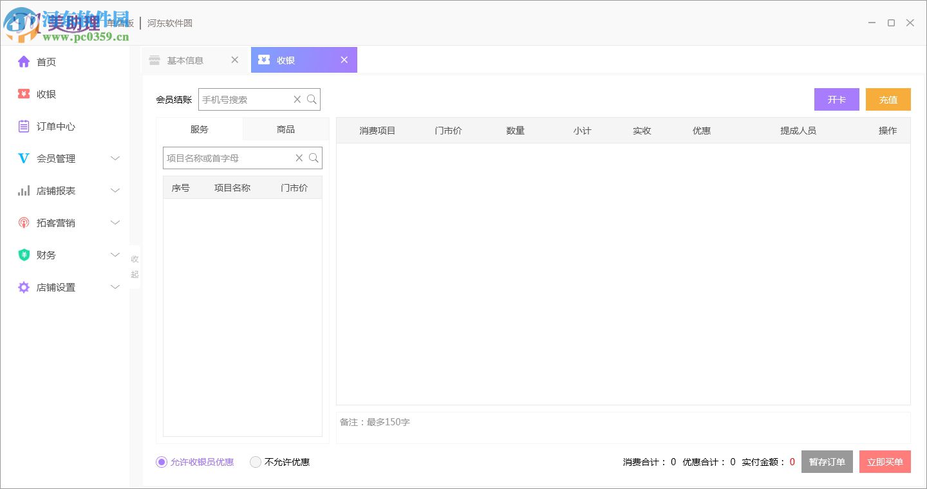This screenshot has width=927, height=489.
Task: Open the 基本信息 tab
Action: pos(186,59)
